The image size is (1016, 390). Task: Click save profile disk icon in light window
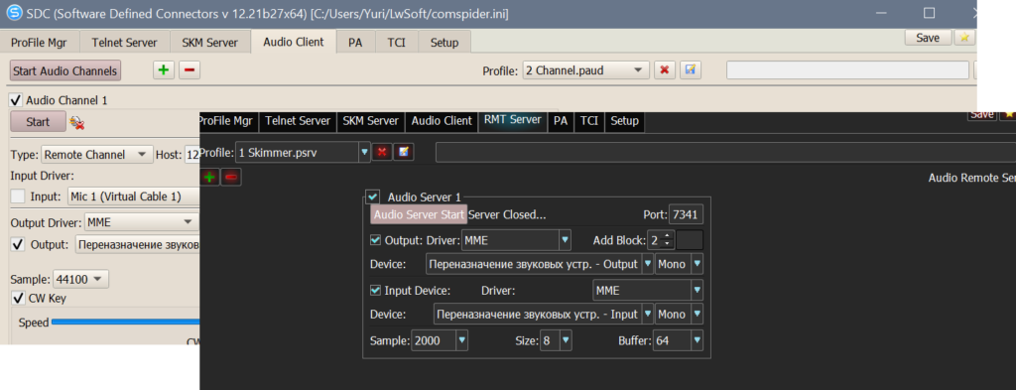coord(691,70)
